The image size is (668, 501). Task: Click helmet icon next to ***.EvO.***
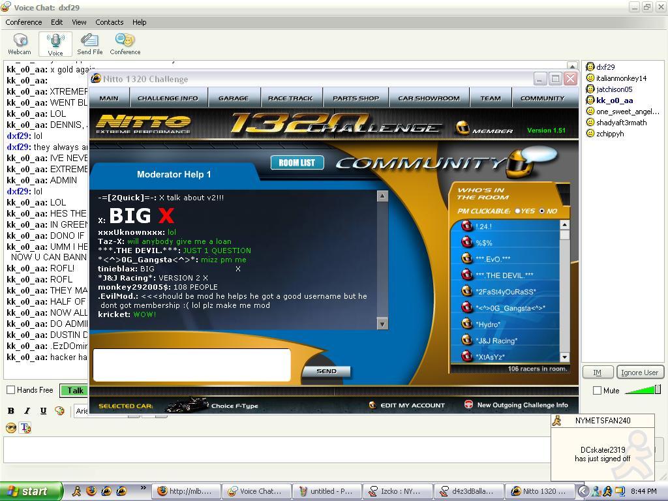click(x=467, y=258)
